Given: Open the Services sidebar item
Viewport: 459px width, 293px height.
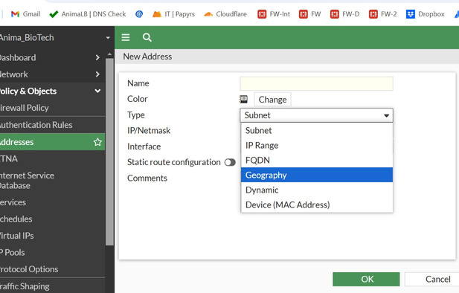Looking at the screenshot, I should click(52, 202).
